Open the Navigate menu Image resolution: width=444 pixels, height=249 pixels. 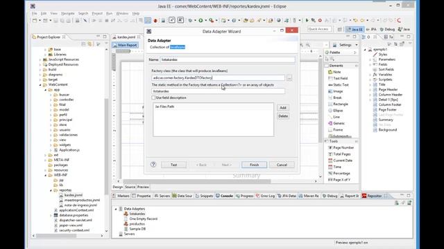click(68, 13)
